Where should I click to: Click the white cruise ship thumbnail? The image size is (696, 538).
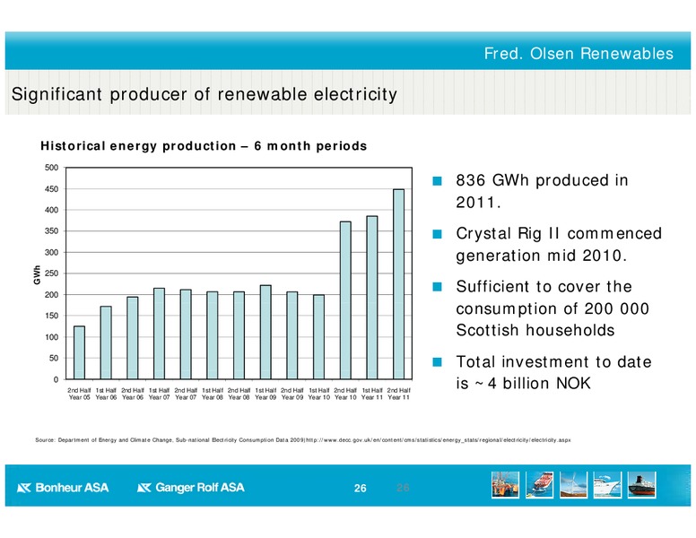coord(608,485)
